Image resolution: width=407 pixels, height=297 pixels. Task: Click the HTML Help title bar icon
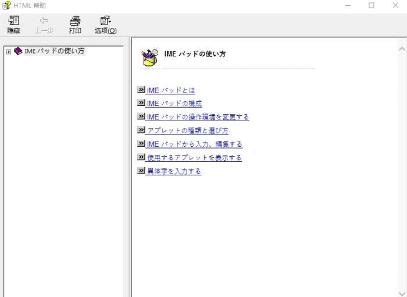click(6, 5)
